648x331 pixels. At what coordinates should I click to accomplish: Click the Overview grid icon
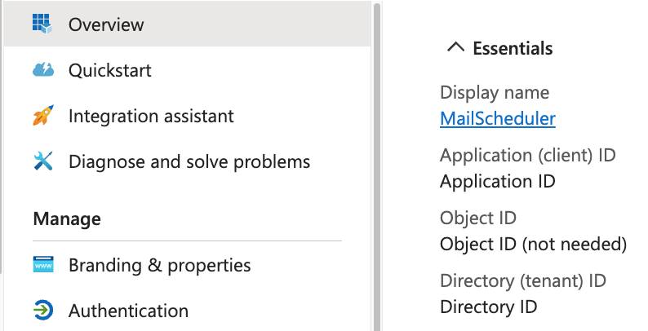pyautogui.click(x=42, y=24)
